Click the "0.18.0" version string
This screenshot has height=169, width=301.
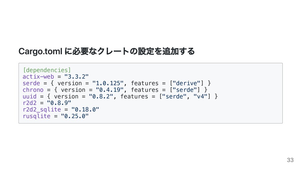click(85, 109)
